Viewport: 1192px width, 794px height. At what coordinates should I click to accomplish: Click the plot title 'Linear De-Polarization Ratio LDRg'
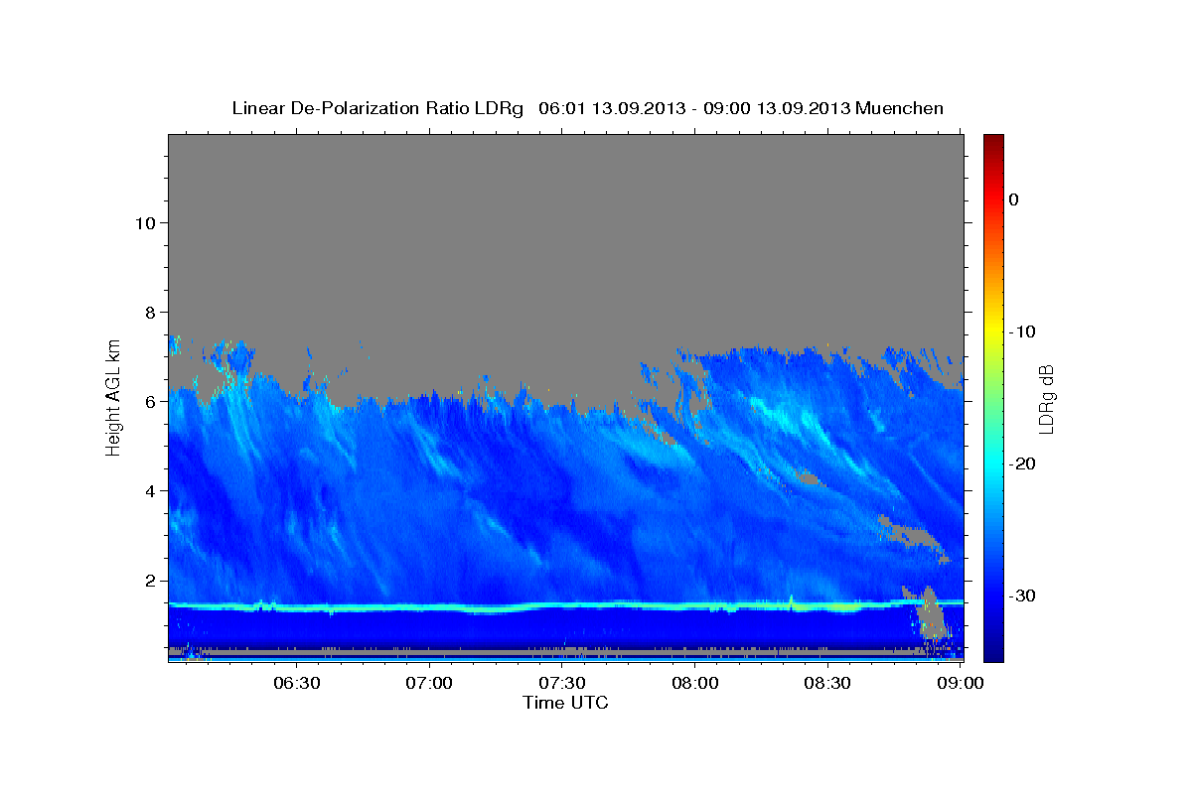tap(377, 108)
